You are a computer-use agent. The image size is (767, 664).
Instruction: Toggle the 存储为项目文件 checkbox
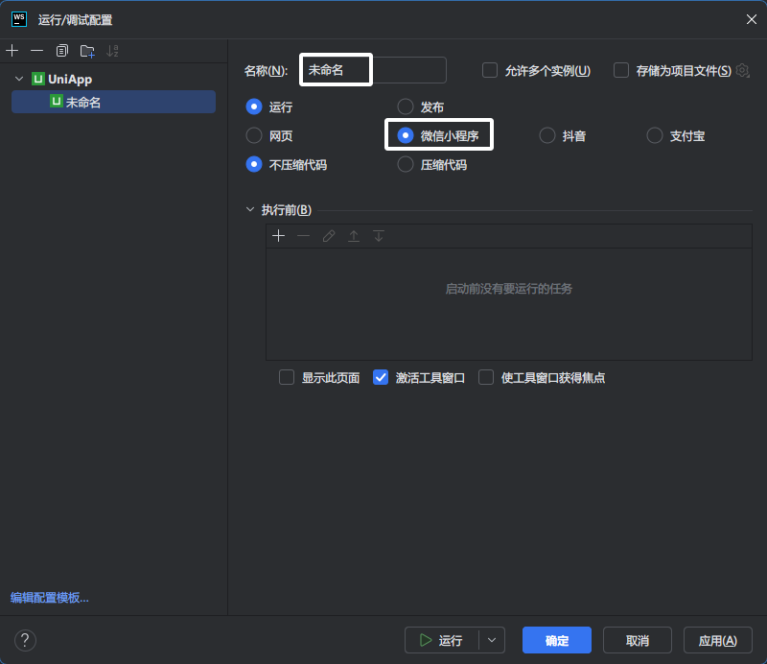[x=621, y=70]
